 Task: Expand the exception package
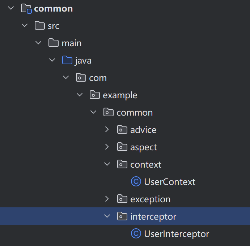(107, 199)
